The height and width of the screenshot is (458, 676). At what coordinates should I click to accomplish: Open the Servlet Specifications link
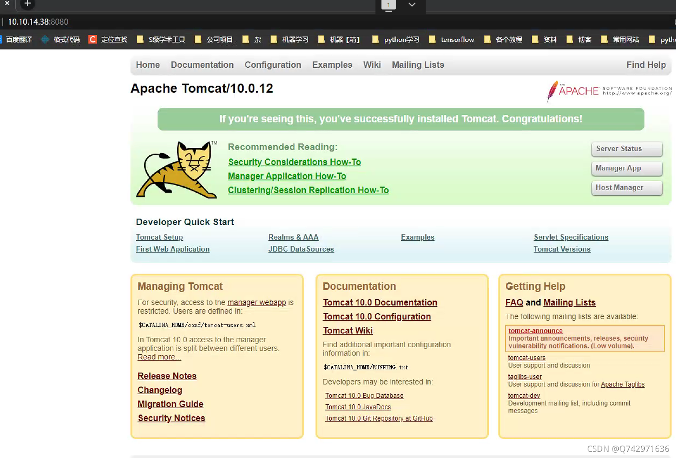pos(571,237)
